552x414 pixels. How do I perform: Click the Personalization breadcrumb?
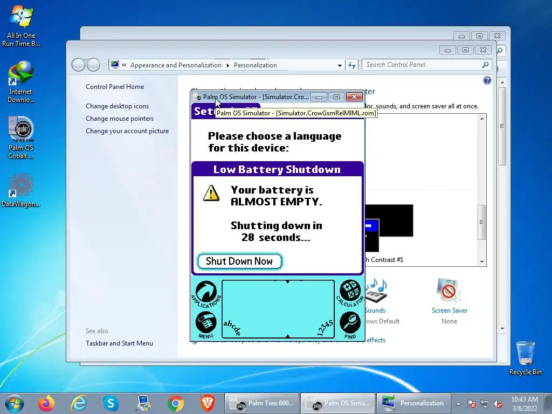255,65
